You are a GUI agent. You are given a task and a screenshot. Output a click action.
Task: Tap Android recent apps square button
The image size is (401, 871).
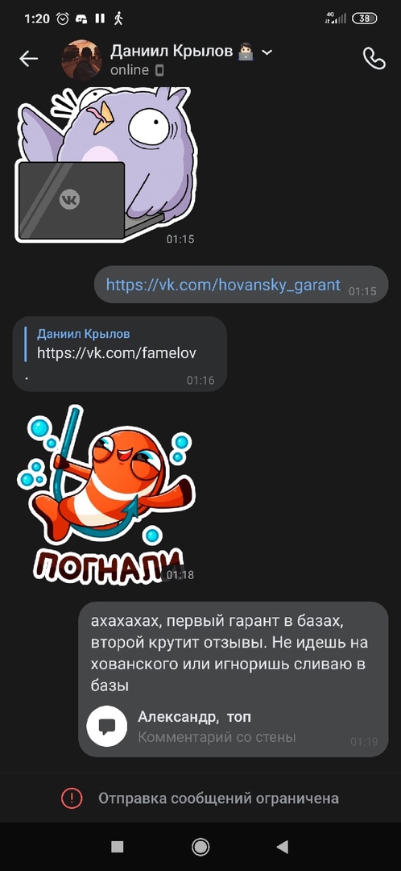pyautogui.click(x=117, y=846)
